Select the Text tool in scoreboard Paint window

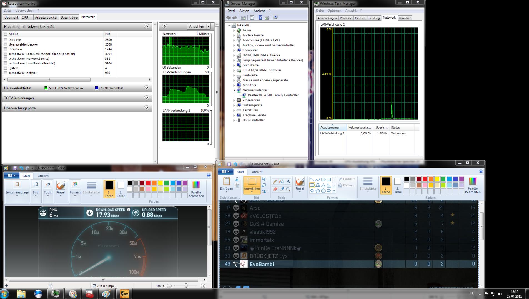click(288, 181)
